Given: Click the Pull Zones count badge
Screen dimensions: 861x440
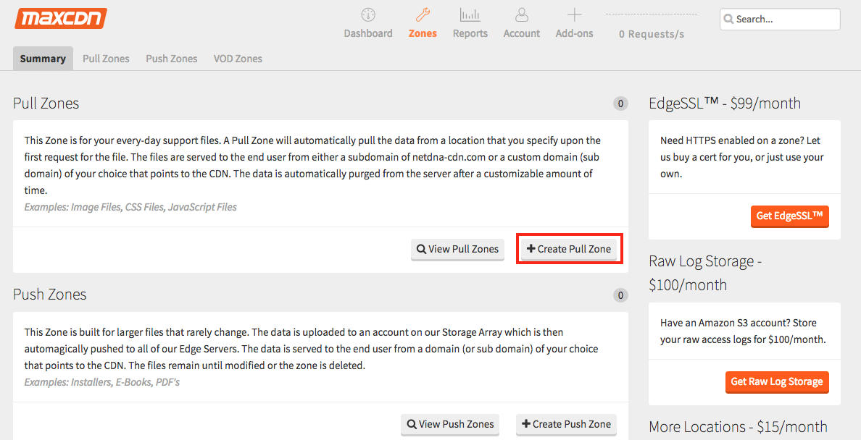Looking at the screenshot, I should point(620,103).
